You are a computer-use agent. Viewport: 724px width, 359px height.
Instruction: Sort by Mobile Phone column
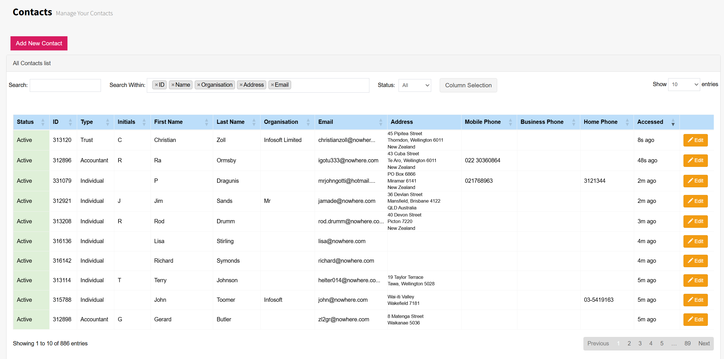click(x=489, y=122)
